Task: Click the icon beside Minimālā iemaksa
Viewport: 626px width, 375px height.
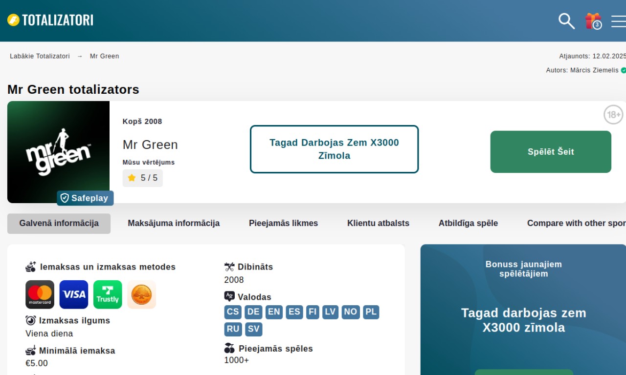Action: pyautogui.click(x=31, y=351)
